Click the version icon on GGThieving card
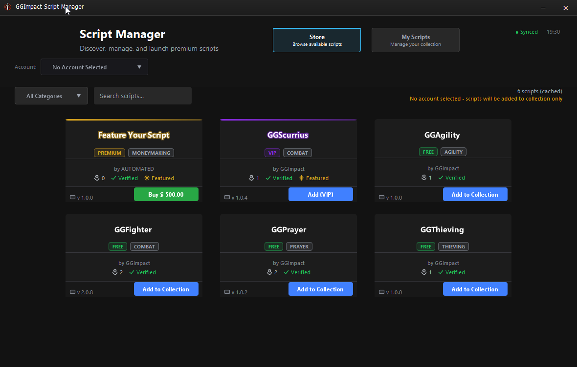This screenshot has height=367, width=577. click(381, 292)
